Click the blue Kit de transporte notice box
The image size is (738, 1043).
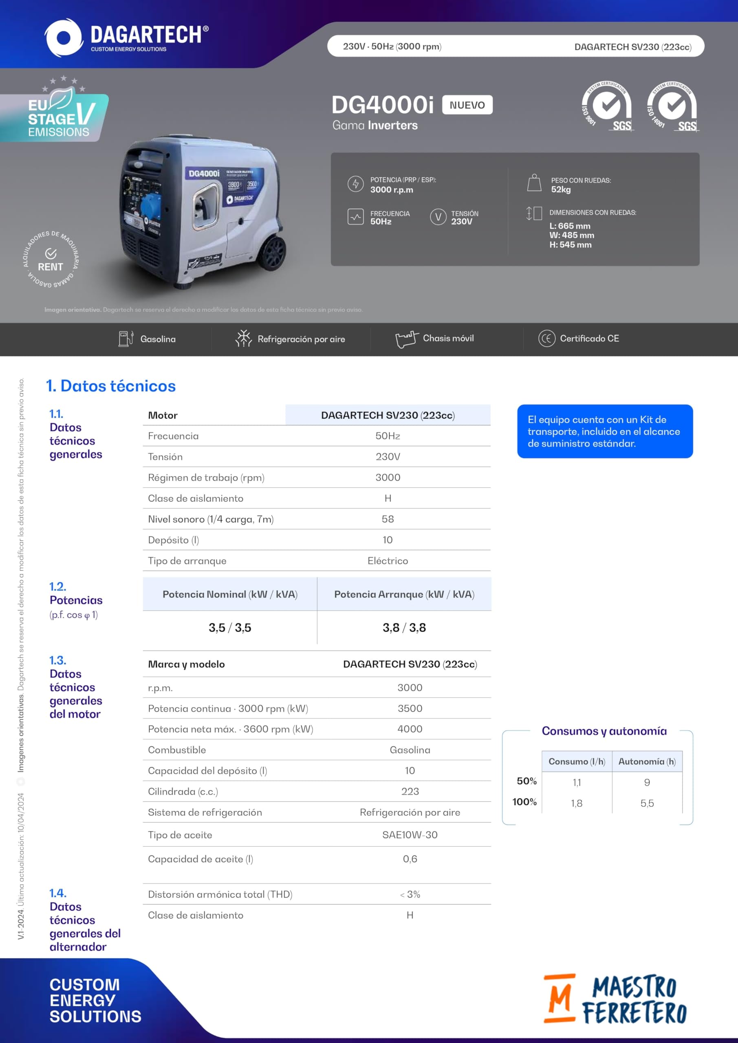605,431
